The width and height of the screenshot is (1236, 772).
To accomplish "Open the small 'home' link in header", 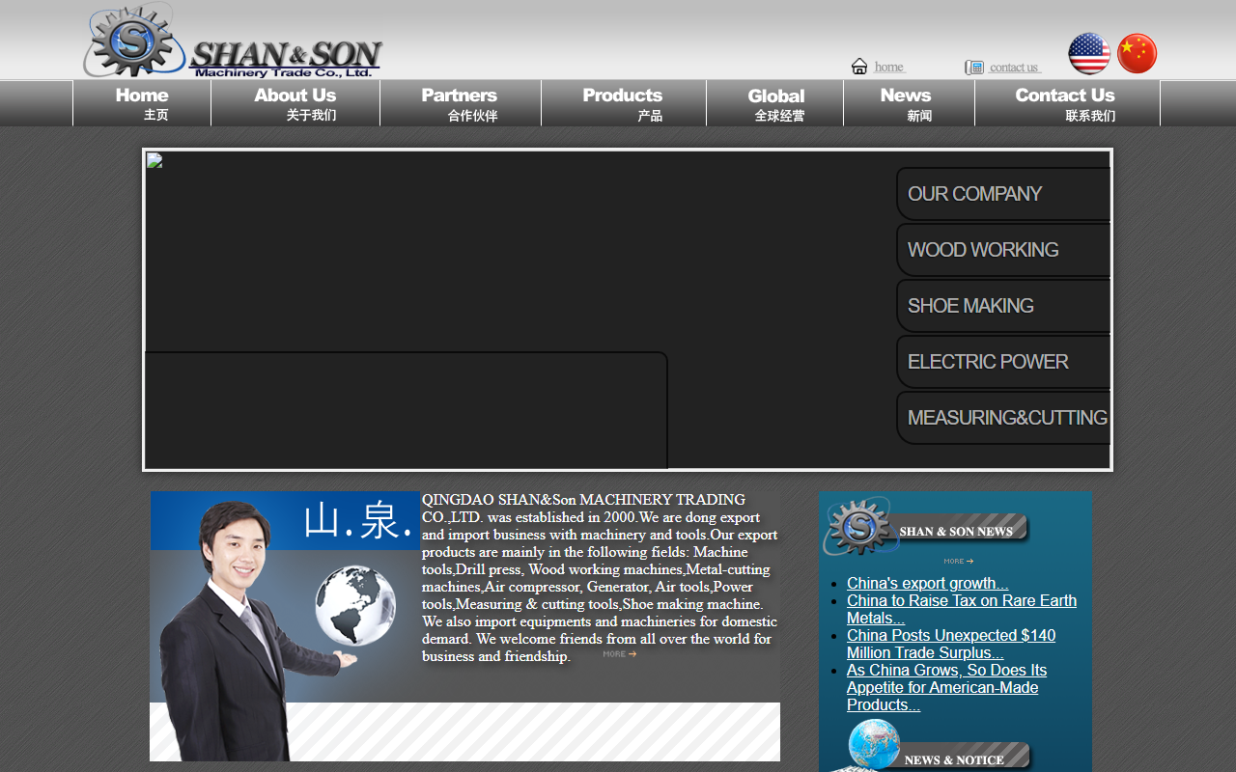I will click(x=888, y=67).
